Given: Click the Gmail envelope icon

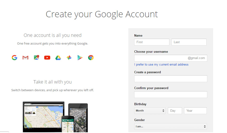Looking at the screenshot, I should (25, 58).
